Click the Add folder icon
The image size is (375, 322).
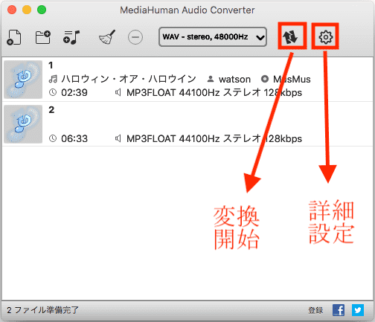(x=43, y=37)
